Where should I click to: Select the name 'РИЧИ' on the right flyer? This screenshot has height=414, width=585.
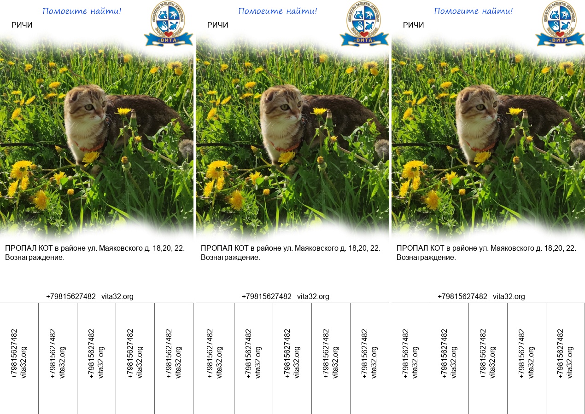pos(414,25)
